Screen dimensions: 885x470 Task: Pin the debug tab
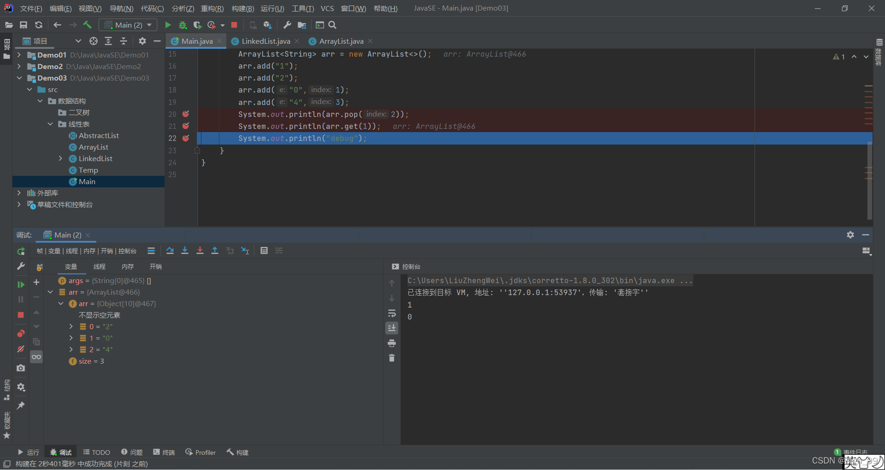(x=21, y=406)
